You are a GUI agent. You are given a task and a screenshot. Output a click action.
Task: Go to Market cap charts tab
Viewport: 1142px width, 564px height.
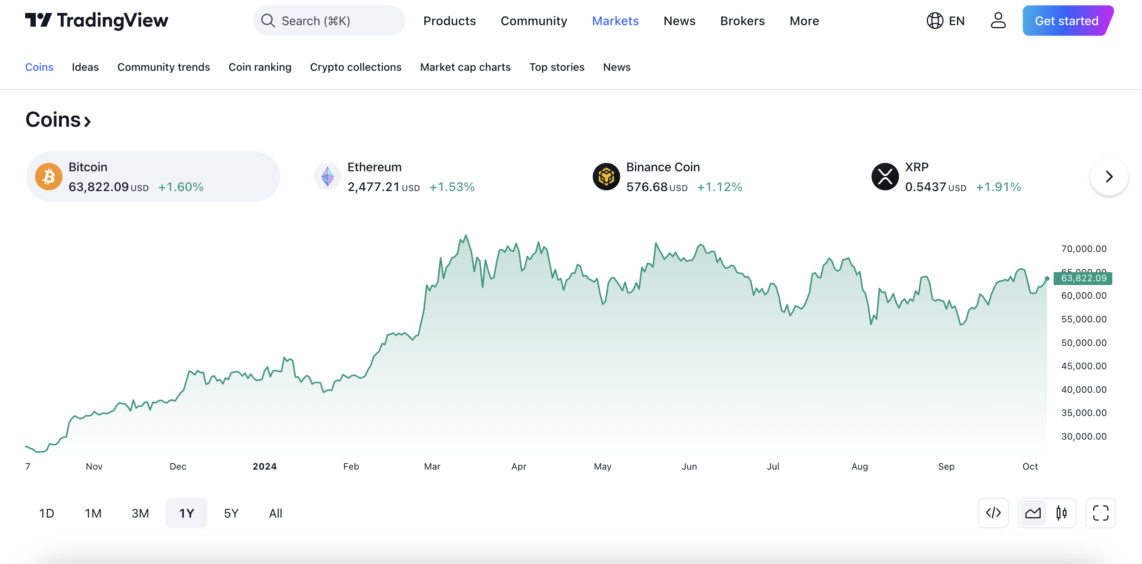pyautogui.click(x=465, y=67)
